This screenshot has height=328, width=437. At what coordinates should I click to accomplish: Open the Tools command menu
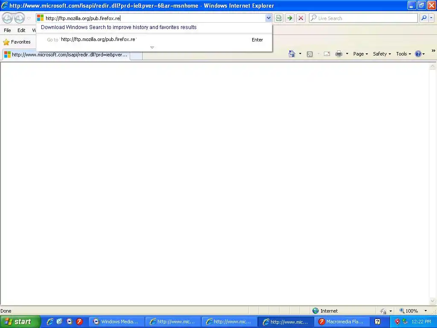(404, 54)
